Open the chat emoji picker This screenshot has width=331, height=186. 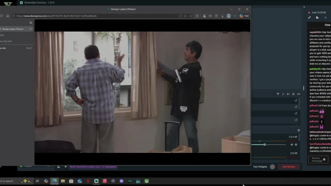324,160
